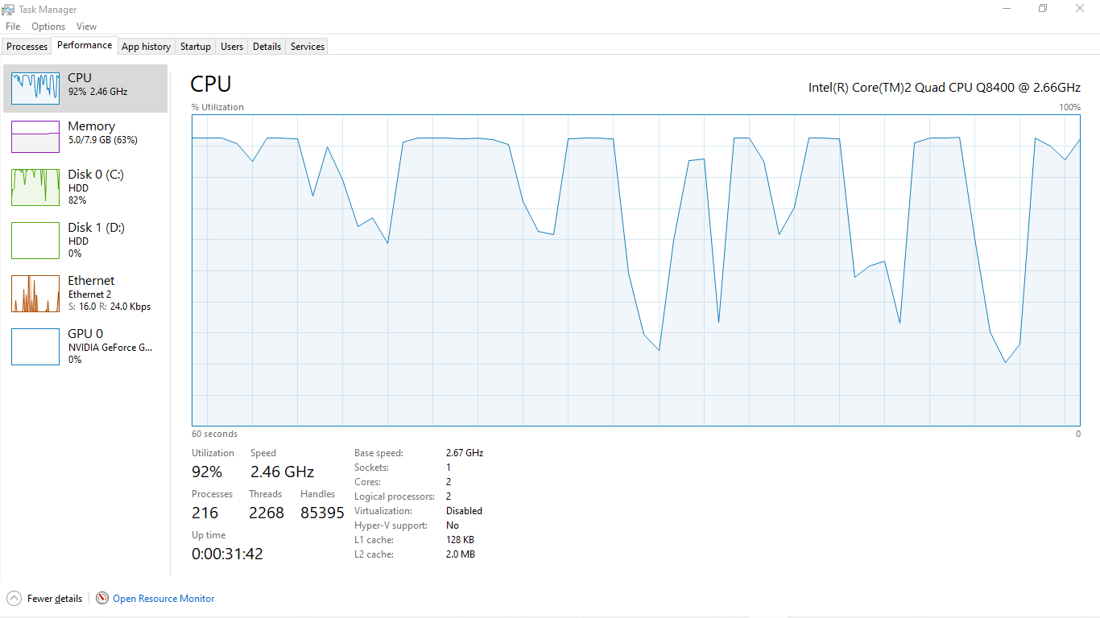Open the Services tab
This screenshot has height=618, width=1100.
tap(308, 47)
